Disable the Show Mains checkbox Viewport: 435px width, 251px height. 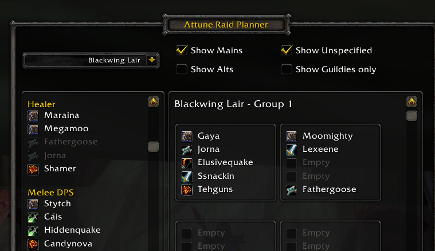coord(182,50)
